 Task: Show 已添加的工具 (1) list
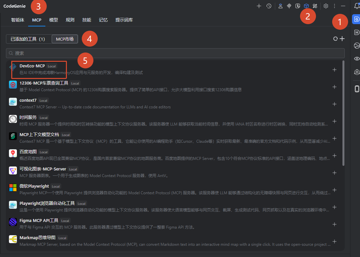coord(29,39)
